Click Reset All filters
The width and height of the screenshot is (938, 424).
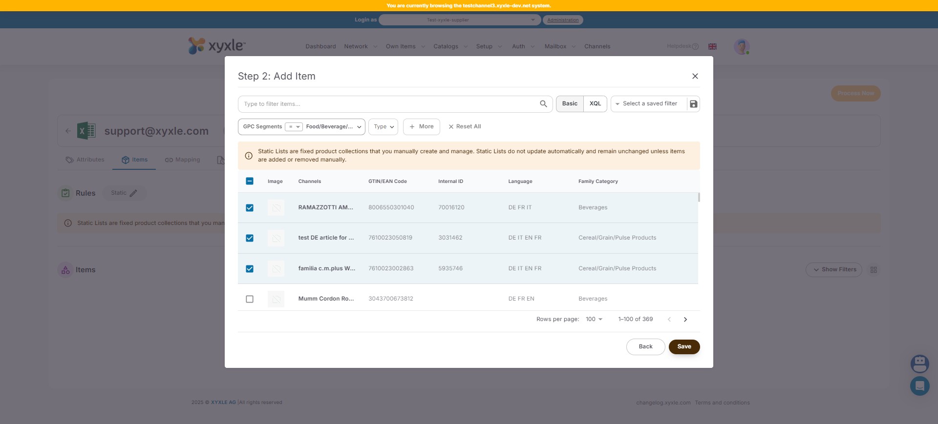465,127
